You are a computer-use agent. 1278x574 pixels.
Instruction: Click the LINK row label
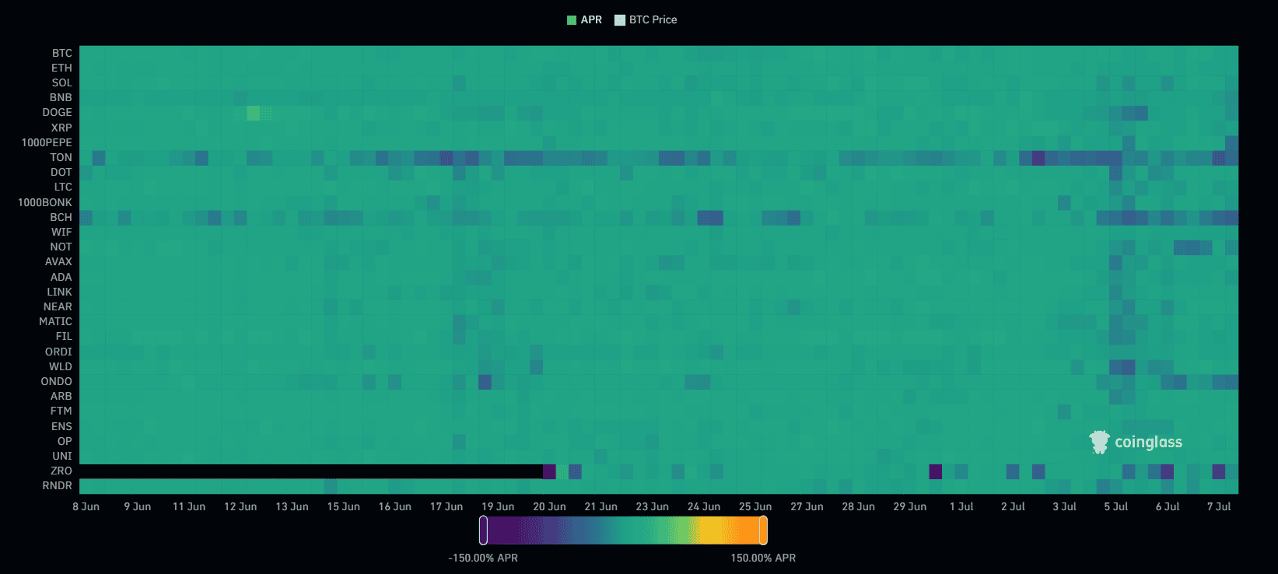(x=60, y=292)
